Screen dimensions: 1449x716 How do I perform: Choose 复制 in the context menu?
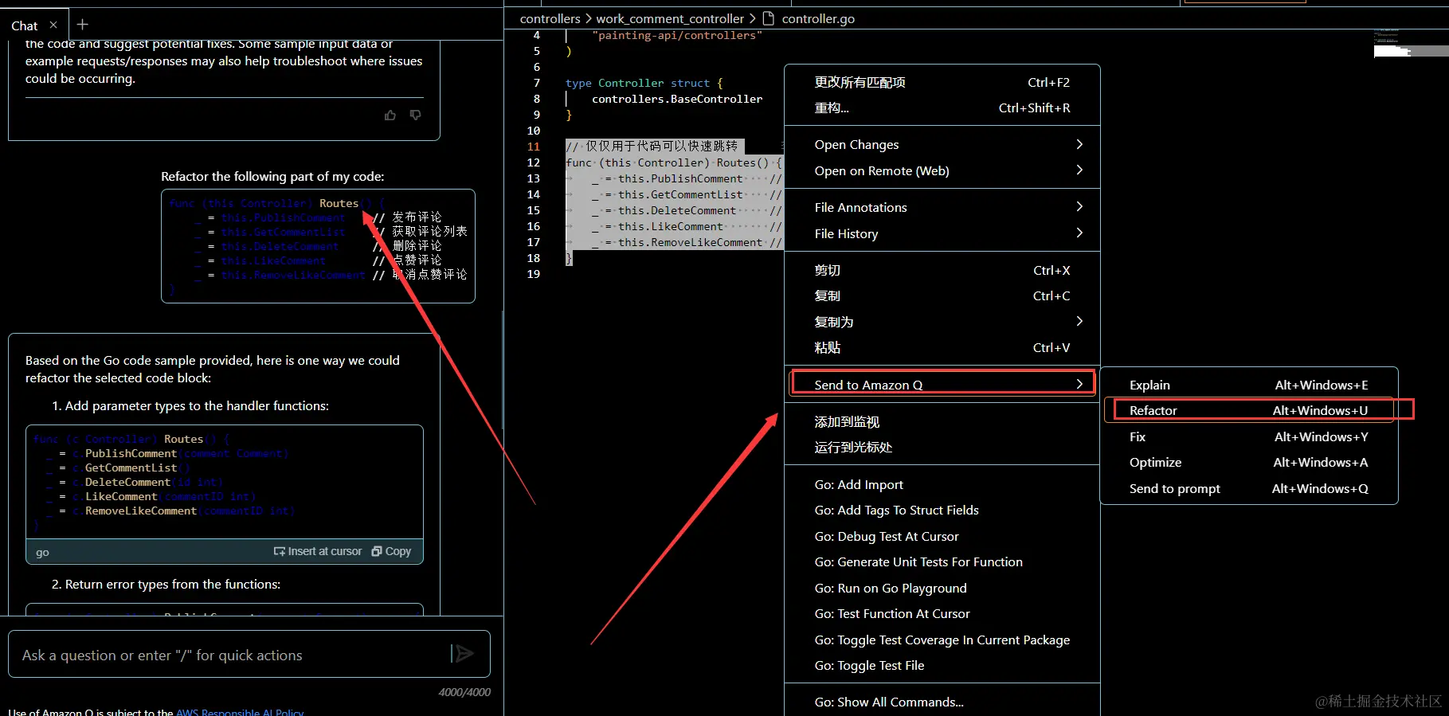(x=942, y=296)
